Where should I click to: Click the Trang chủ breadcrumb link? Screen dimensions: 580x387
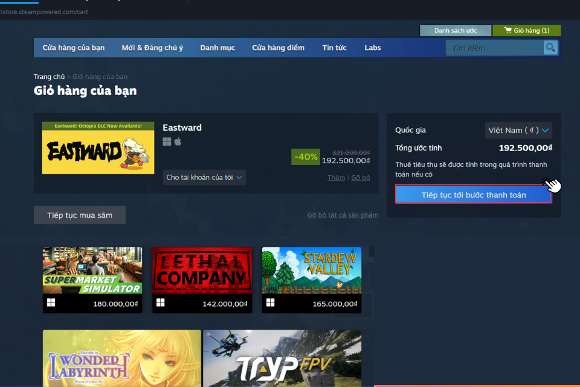click(49, 77)
